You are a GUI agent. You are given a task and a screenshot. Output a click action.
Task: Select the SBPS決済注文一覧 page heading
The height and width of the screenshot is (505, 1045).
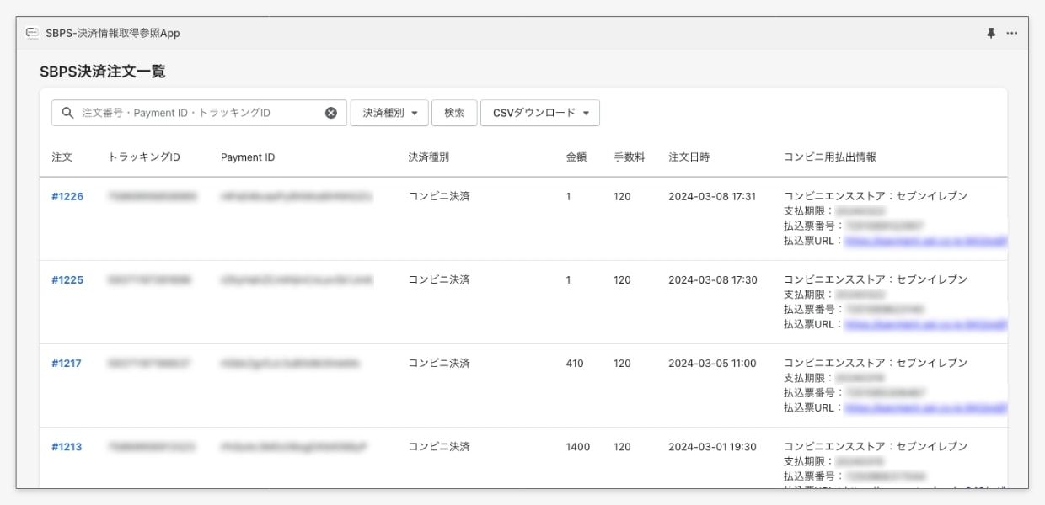tap(103, 72)
